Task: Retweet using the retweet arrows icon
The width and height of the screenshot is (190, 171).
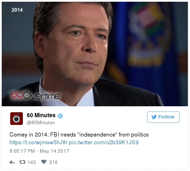Action: 23,162
